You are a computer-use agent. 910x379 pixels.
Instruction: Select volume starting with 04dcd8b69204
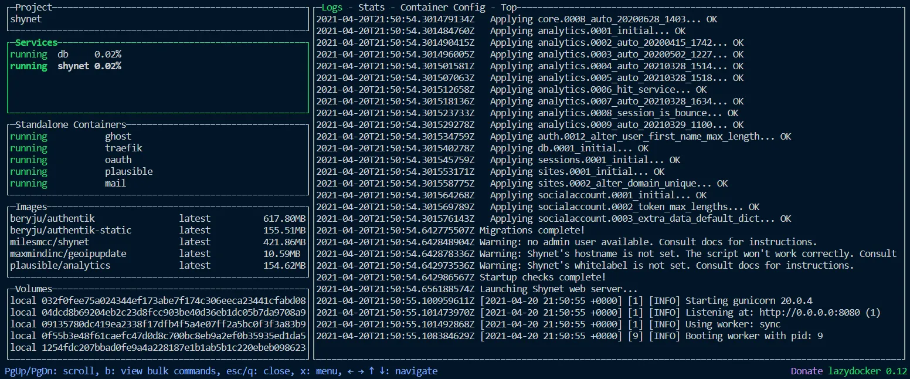158,312
